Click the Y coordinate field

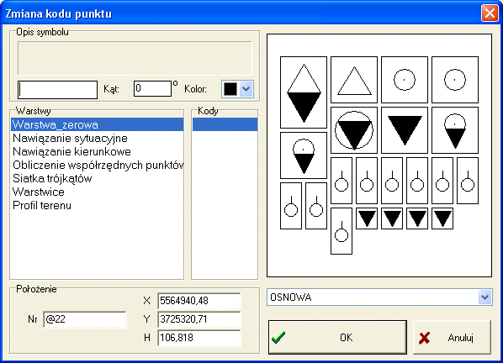coord(199,319)
